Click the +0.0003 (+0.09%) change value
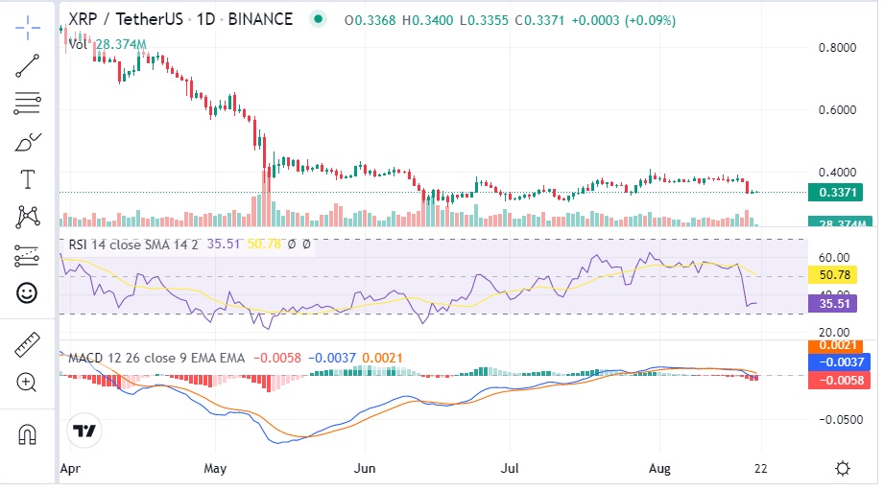Image resolution: width=884 pixels, height=490 pixels. pyautogui.click(x=624, y=20)
